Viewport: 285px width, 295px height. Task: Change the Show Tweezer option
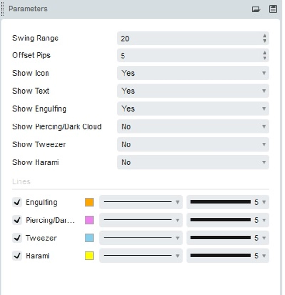click(193, 144)
